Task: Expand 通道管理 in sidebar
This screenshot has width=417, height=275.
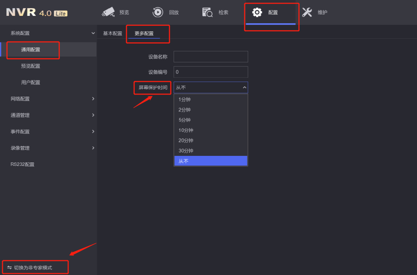Action: point(93,115)
